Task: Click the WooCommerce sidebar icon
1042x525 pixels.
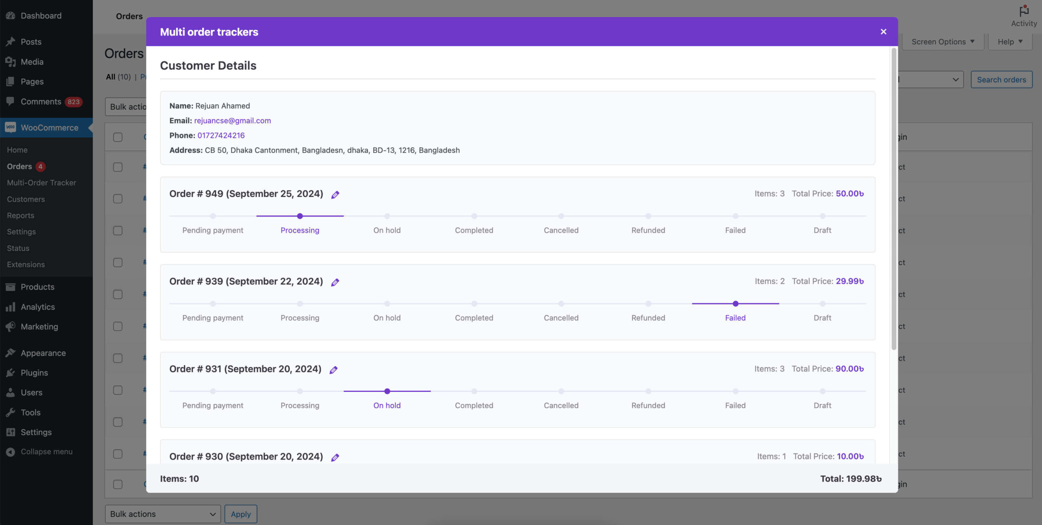Action: pyautogui.click(x=10, y=127)
